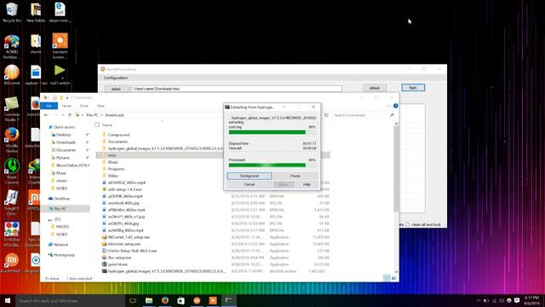Refresh the Downloads folder view

[x=326, y=115]
